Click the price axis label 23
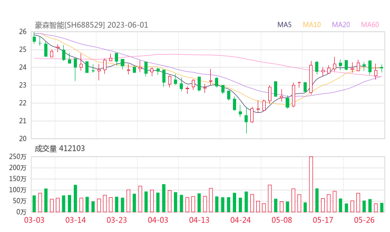 coord(23,85)
